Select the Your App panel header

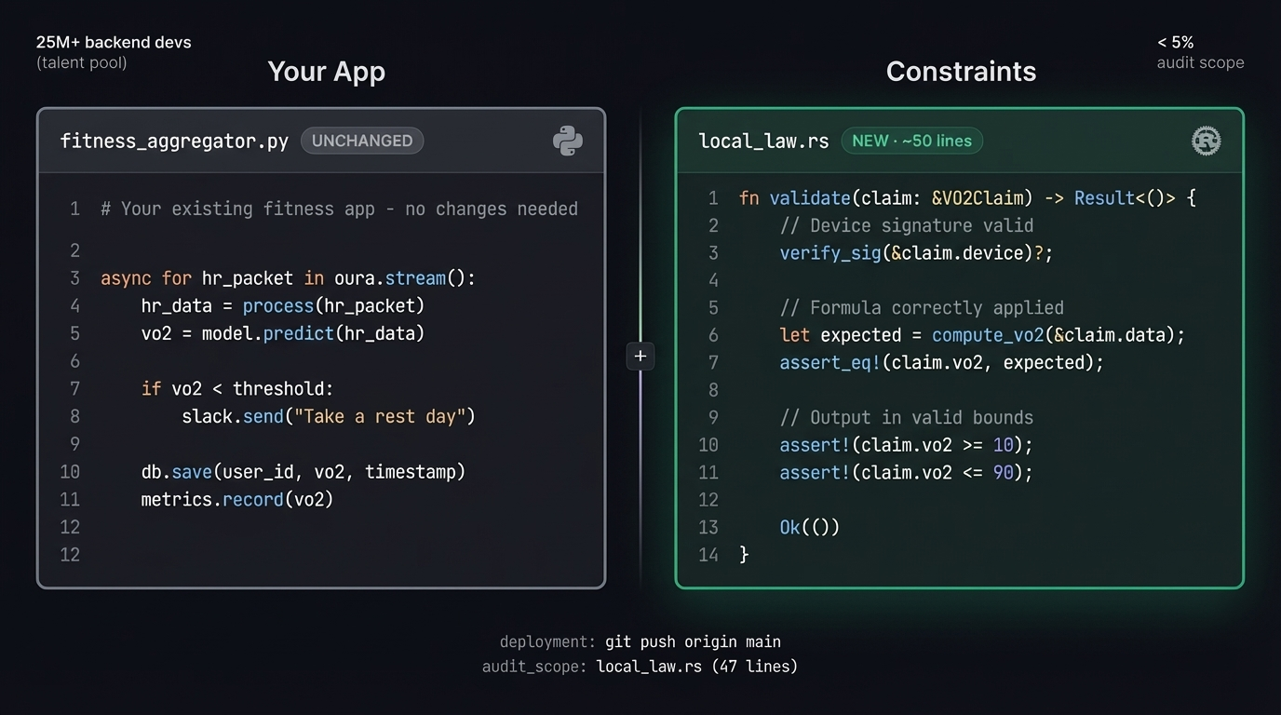[326, 71]
